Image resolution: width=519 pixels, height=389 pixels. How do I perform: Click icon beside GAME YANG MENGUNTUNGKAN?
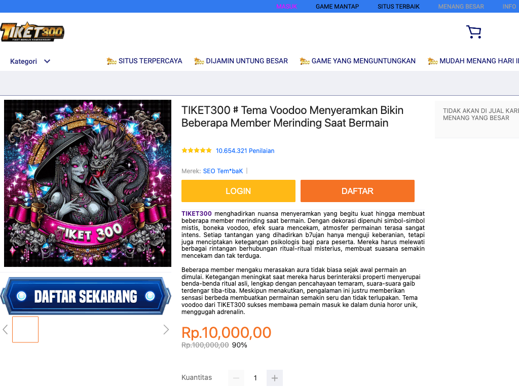click(305, 61)
